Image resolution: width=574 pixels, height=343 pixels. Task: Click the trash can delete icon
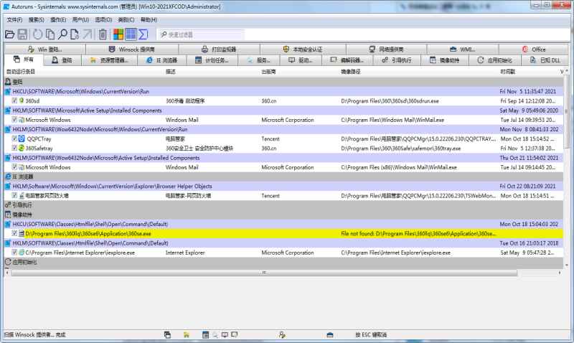pos(103,34)
